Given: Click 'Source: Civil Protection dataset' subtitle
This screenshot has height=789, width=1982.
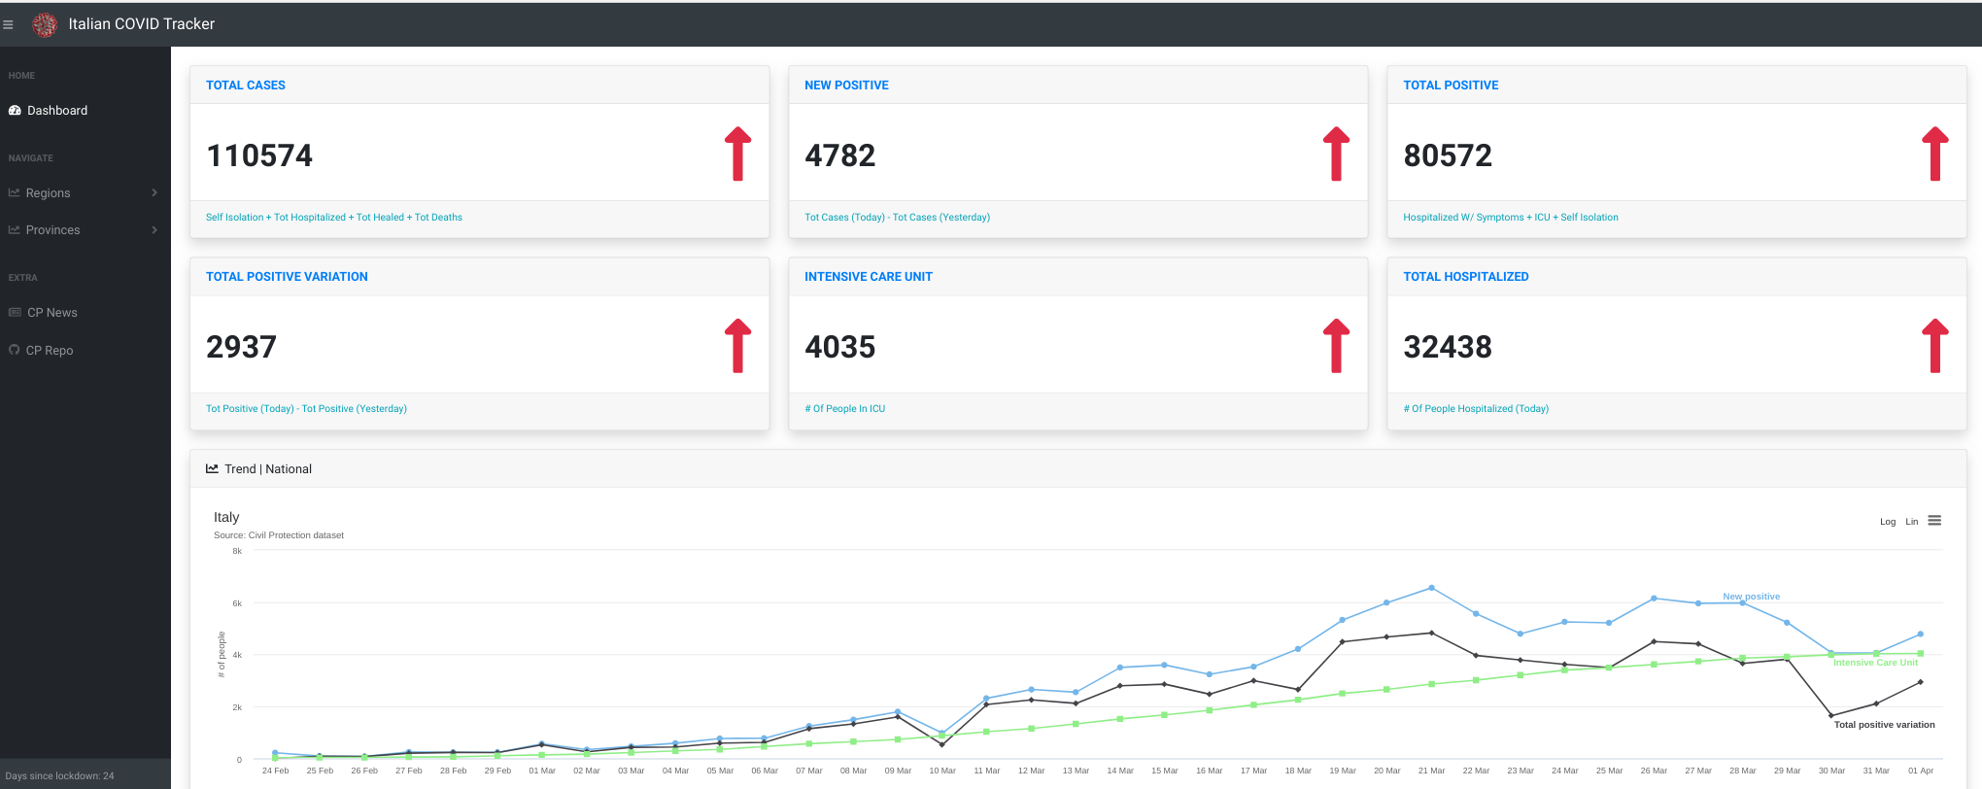Looking at the screenshot, I should coord(279,535).
